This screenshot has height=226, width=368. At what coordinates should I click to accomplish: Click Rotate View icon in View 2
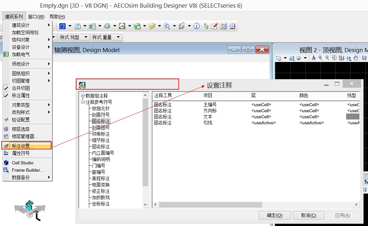click(x=349, y=58)
